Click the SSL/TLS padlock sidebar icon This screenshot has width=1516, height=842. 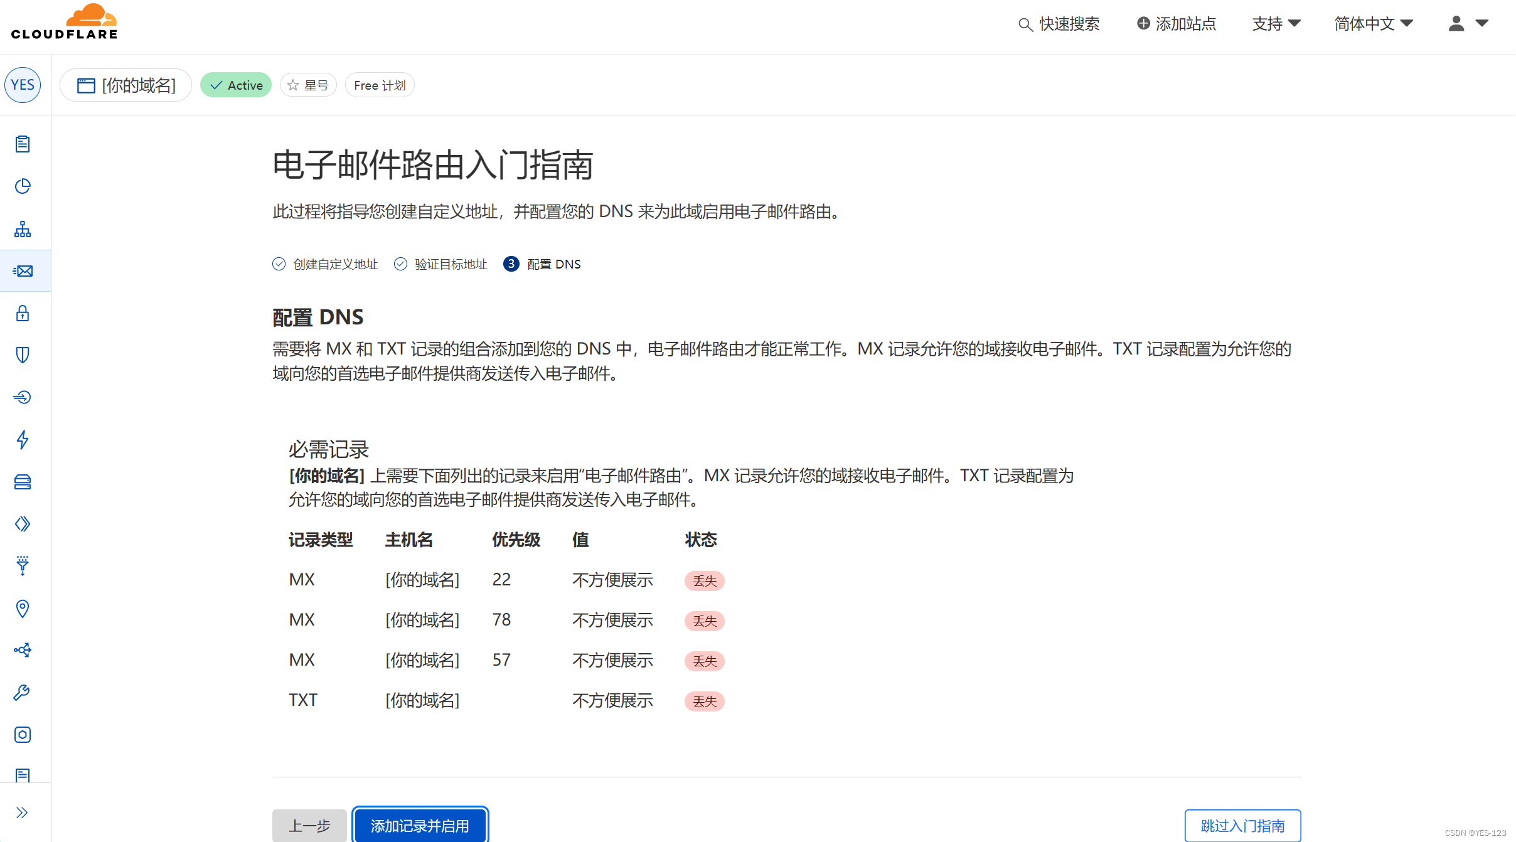click(x=23, y=313)
